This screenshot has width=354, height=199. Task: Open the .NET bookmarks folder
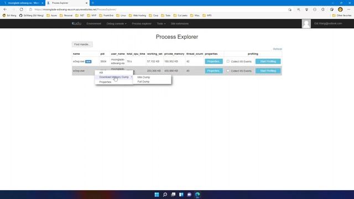(80, 15)
